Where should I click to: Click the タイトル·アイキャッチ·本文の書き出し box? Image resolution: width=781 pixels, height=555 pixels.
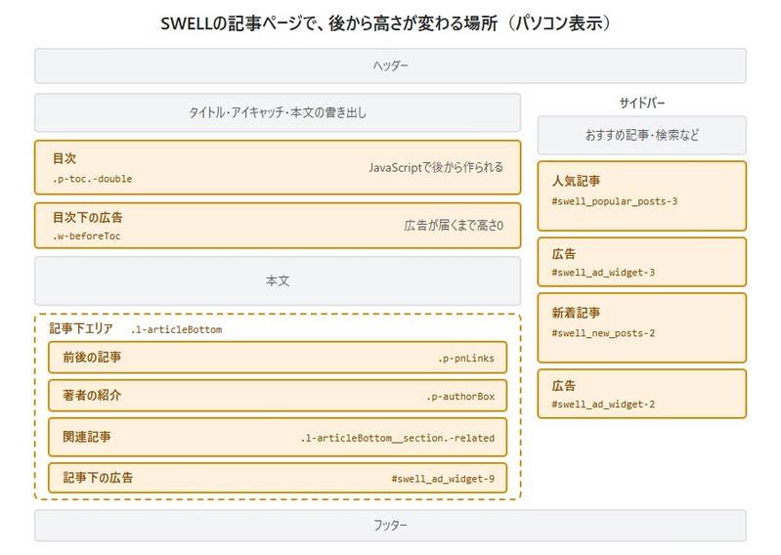pyautogui.click(x=278, y=112)
